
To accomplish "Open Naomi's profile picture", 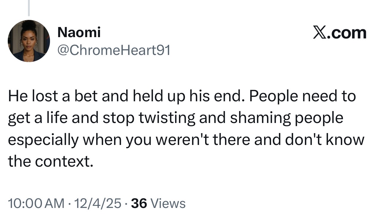I will tap(29, 41).
